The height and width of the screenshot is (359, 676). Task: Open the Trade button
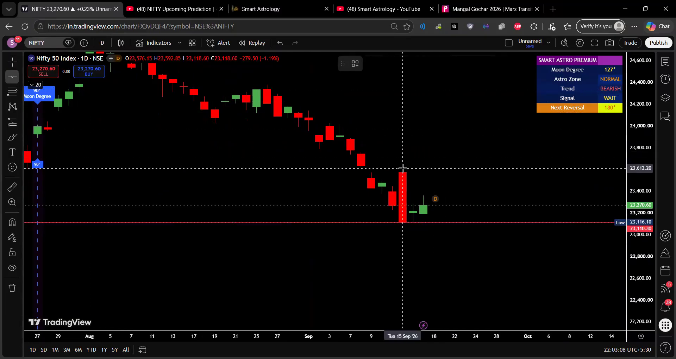pyautogui.click(x=630, y=43)
